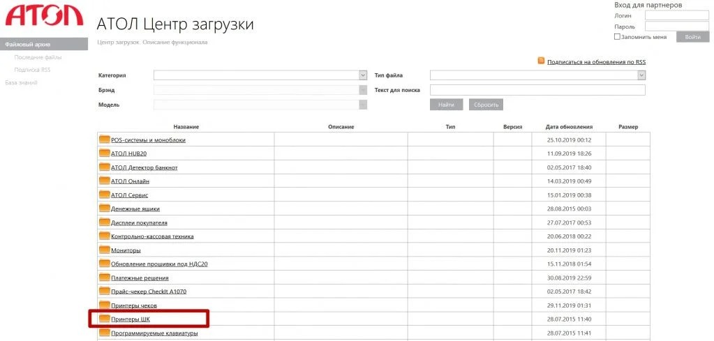Click folder icon beside Прайс-чекер CheckIt A1070
Screen dimensions: 714x341
click(105, 291)
